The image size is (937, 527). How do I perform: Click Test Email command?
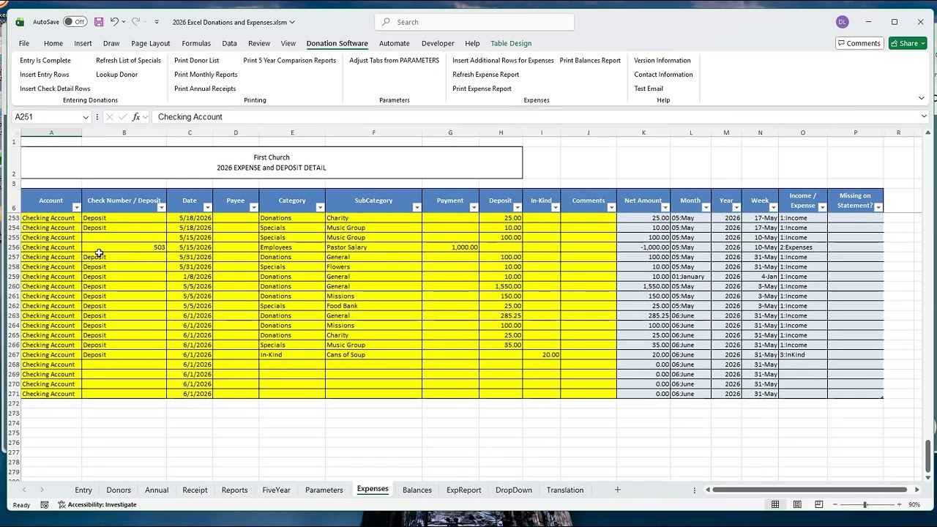click(649, 89)
